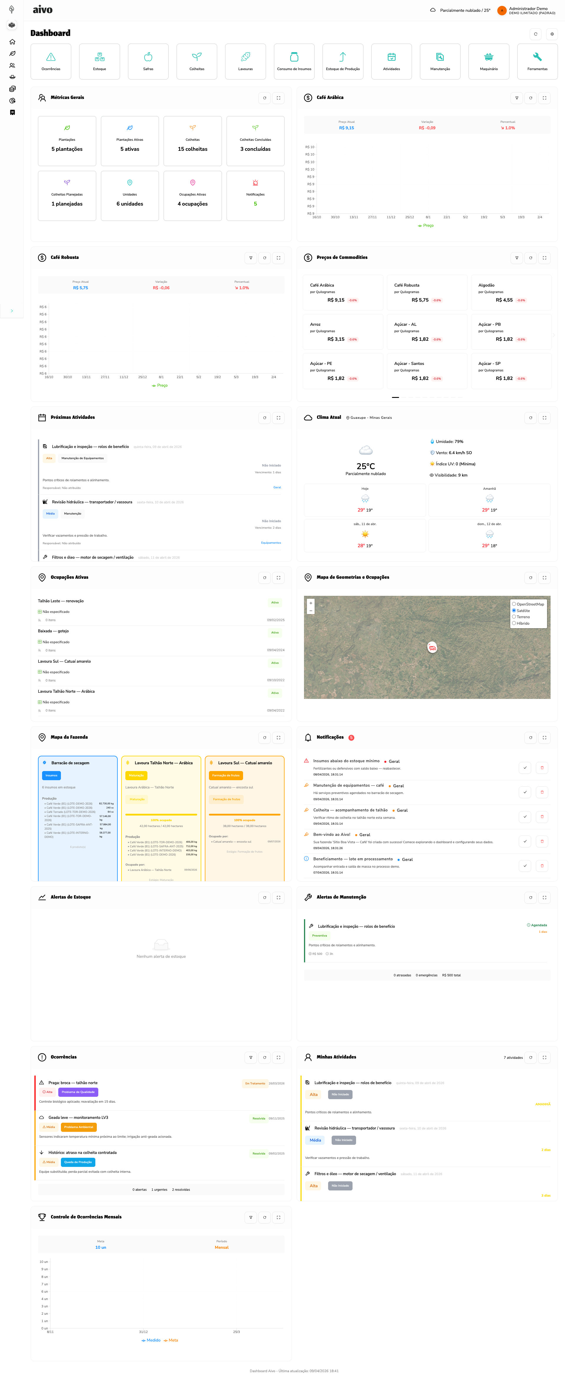Open the Manutenção shortcut tile
This screenshot has width=565, height=1381.
tap(440, 62)
